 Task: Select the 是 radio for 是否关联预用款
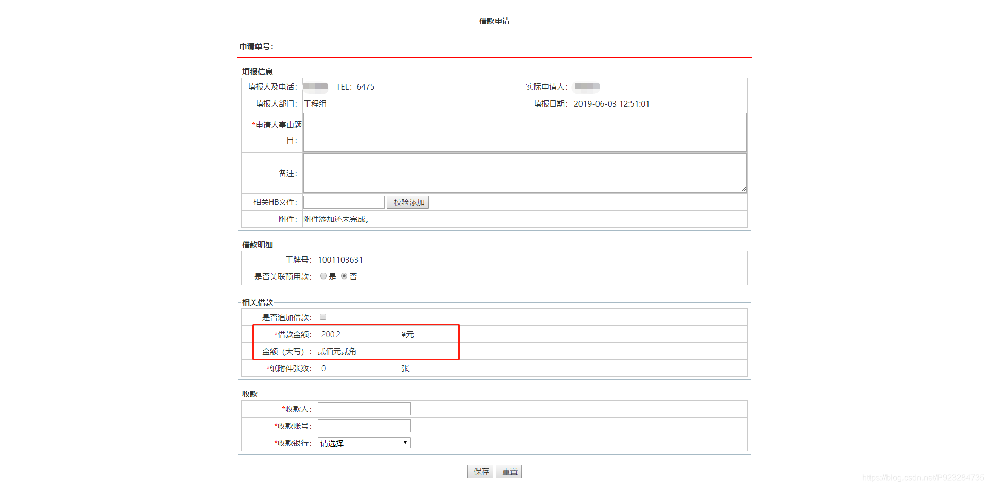pyautogui.click(x=323, y=276)
